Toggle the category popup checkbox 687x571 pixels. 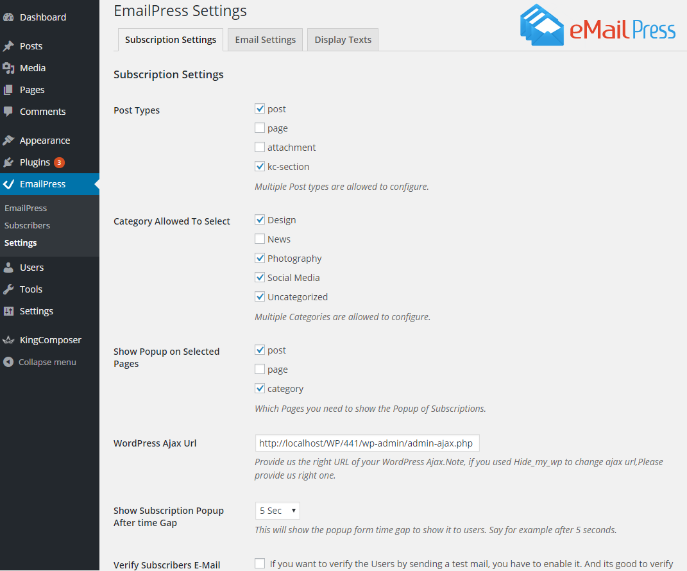coord(260,388)
